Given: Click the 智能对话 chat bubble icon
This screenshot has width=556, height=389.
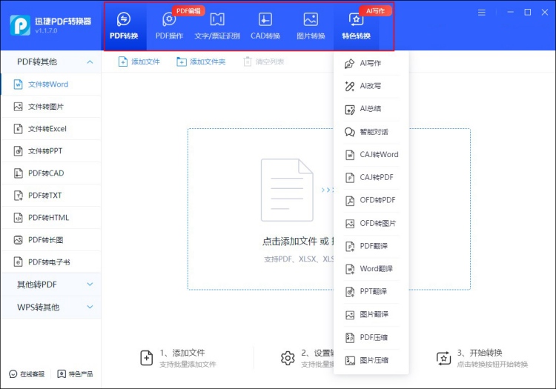Looking at the screenshot, I should pos(350,132).
